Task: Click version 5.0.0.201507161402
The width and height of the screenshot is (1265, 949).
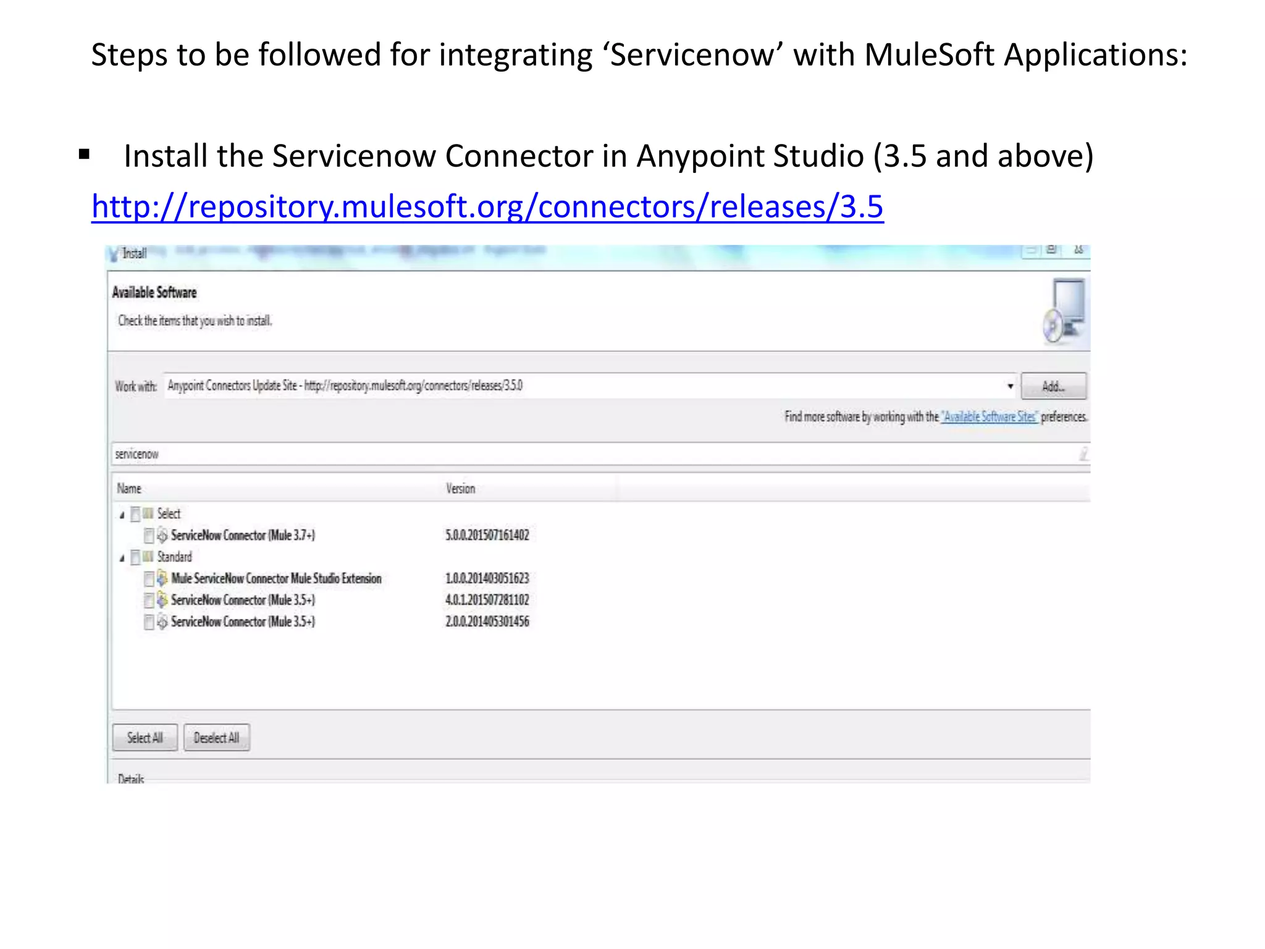Action: [x=487, y=535]
